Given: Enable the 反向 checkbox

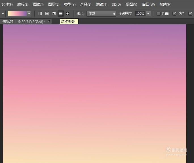Looking at the screenshot, I should [x=159, y=14].
